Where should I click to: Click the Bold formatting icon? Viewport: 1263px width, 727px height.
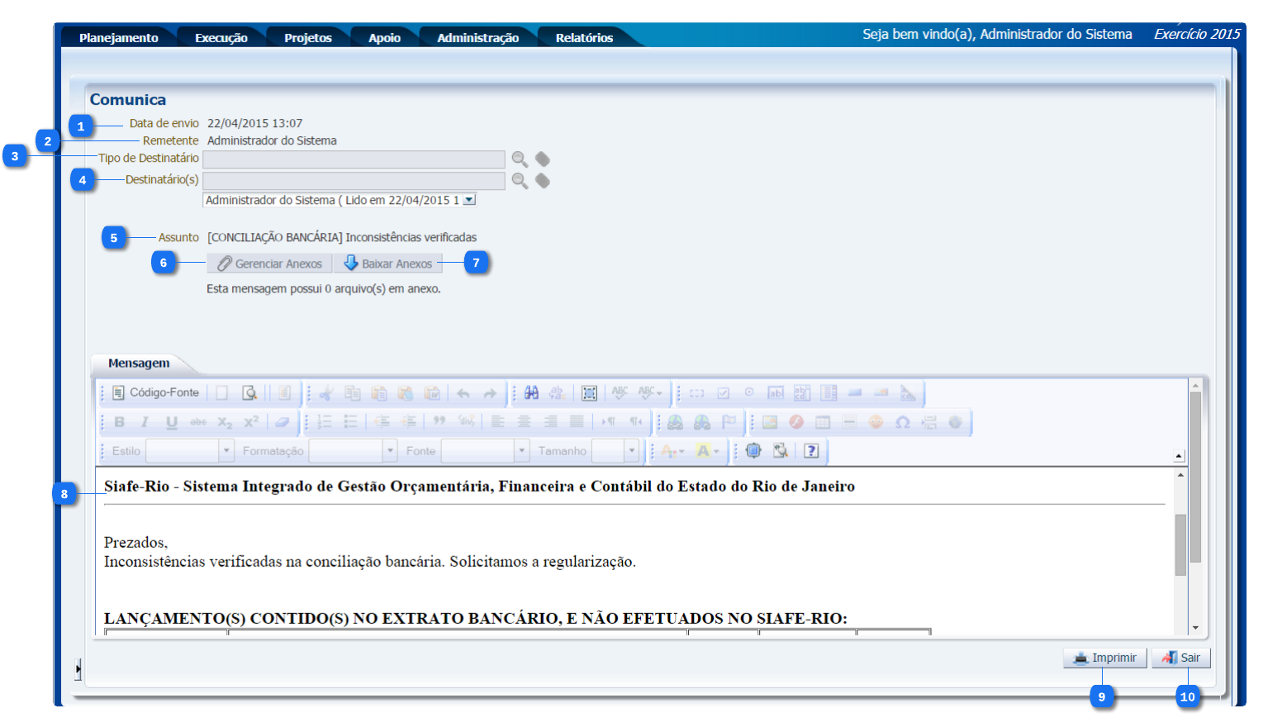tap(120, 422)
